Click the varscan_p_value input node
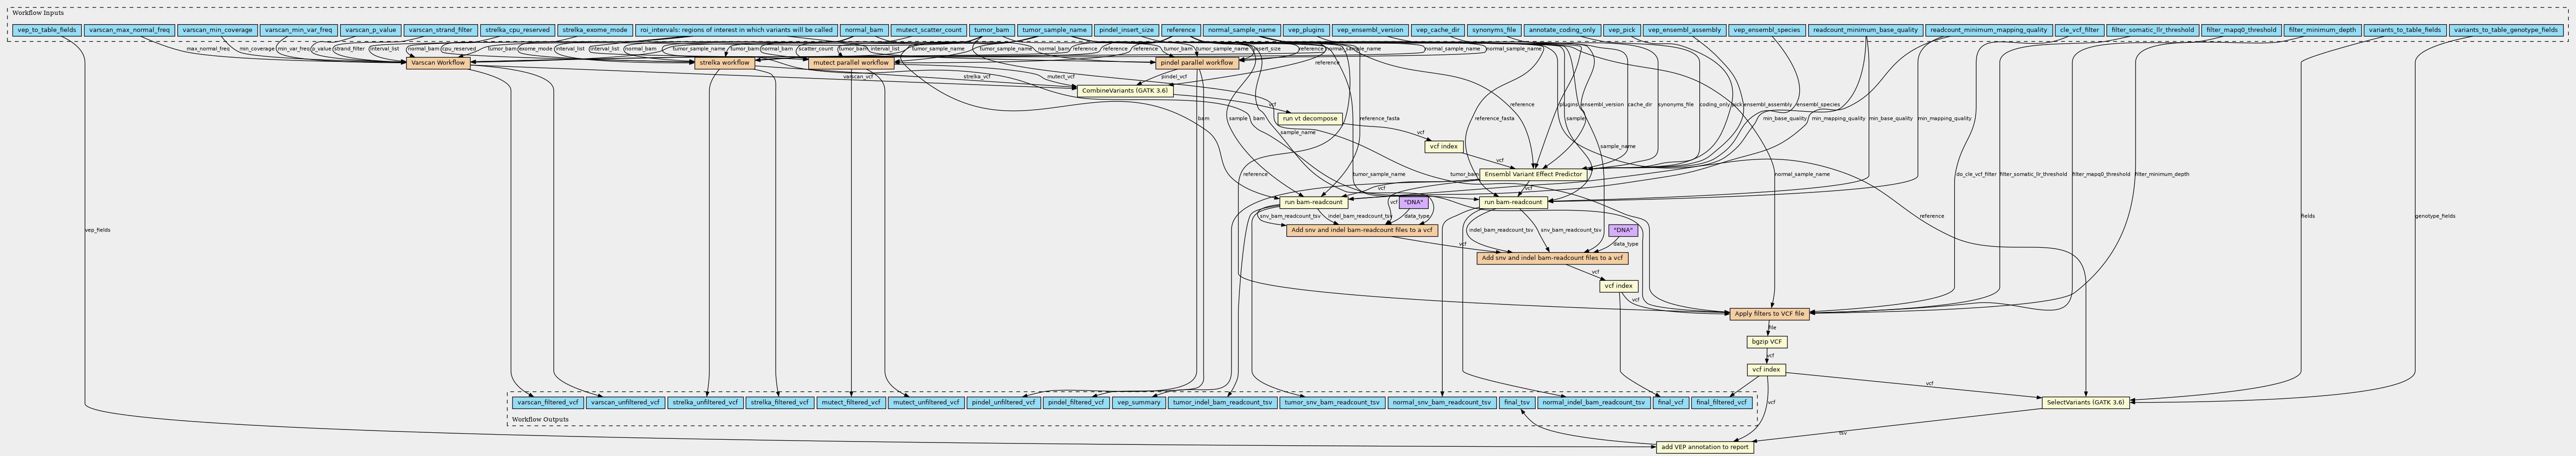Screen dimensions: 2576x456 click(370, 30)
